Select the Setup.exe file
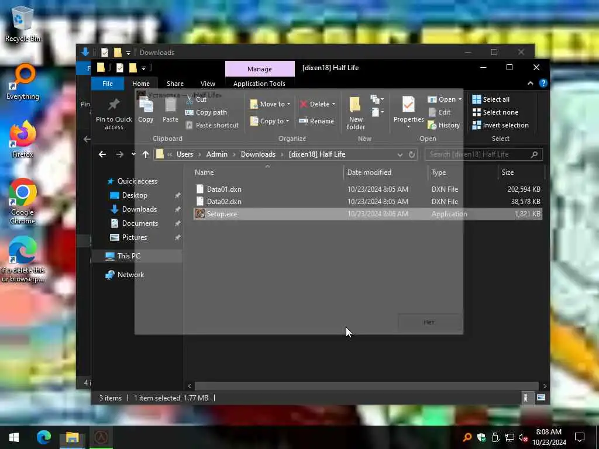Image resolution: width=599 pixels, height=449 pixels. (x=367, y=214)
